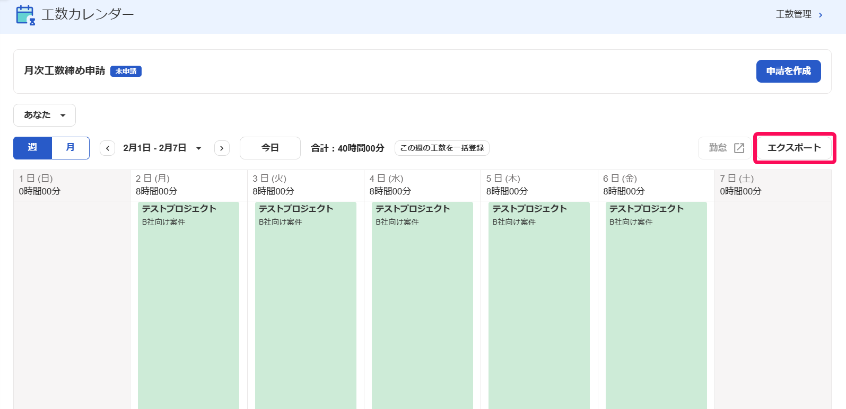
Task: Click the calendar hourglass logo icon
Action: point(25,15)
